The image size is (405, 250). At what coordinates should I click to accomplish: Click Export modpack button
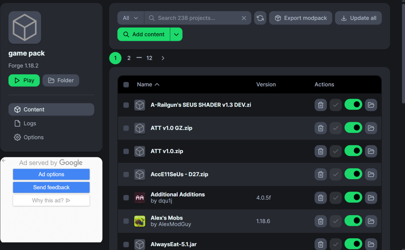click(301, 18)
